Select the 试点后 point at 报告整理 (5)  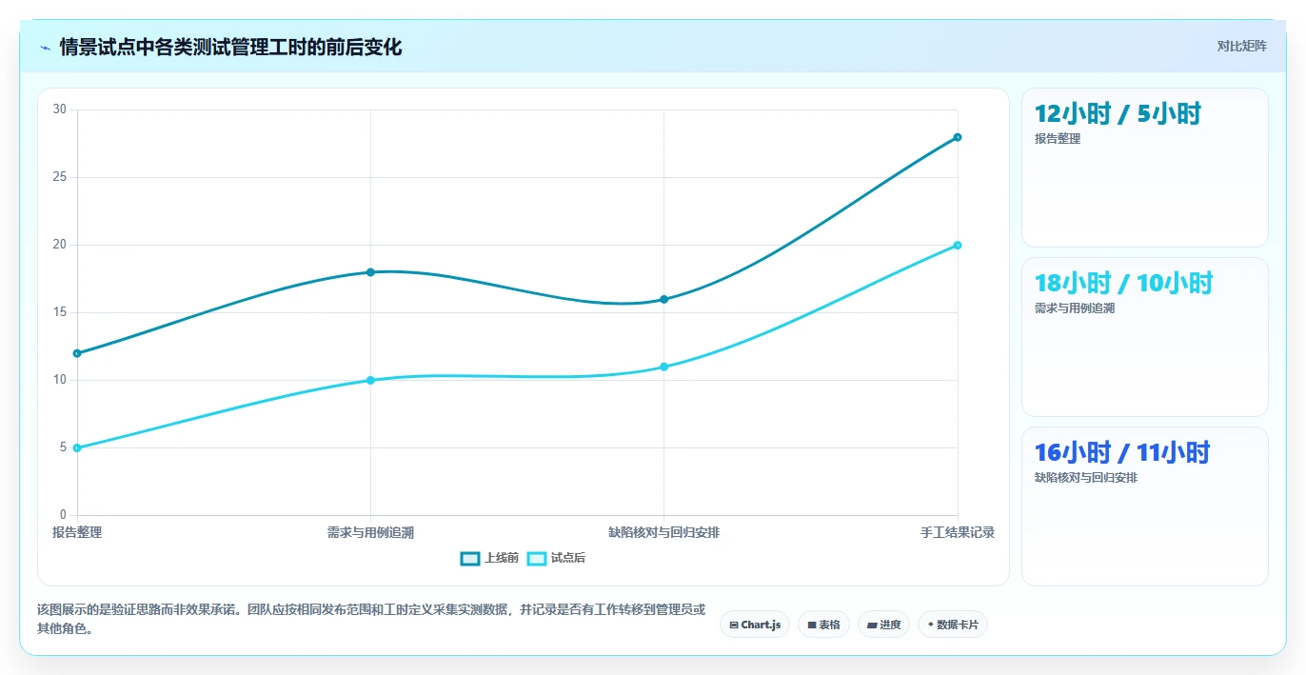pyautogui.click(x=77, y=447)
